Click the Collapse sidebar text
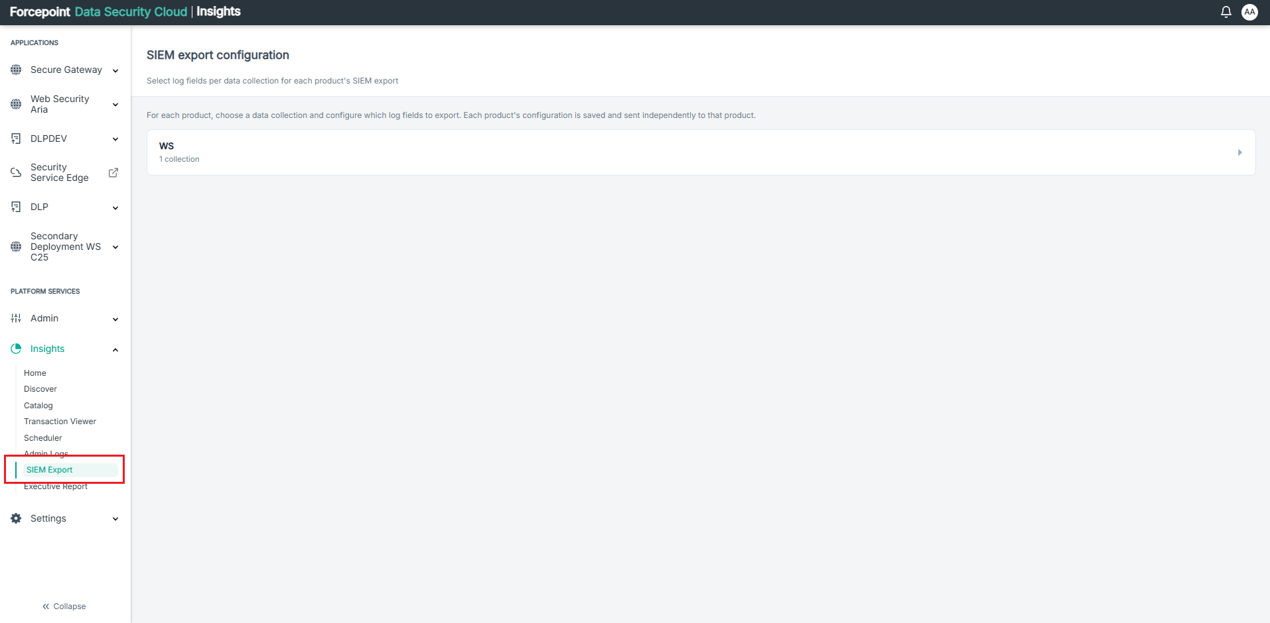The image size is (1270, 623). [70, 606]
